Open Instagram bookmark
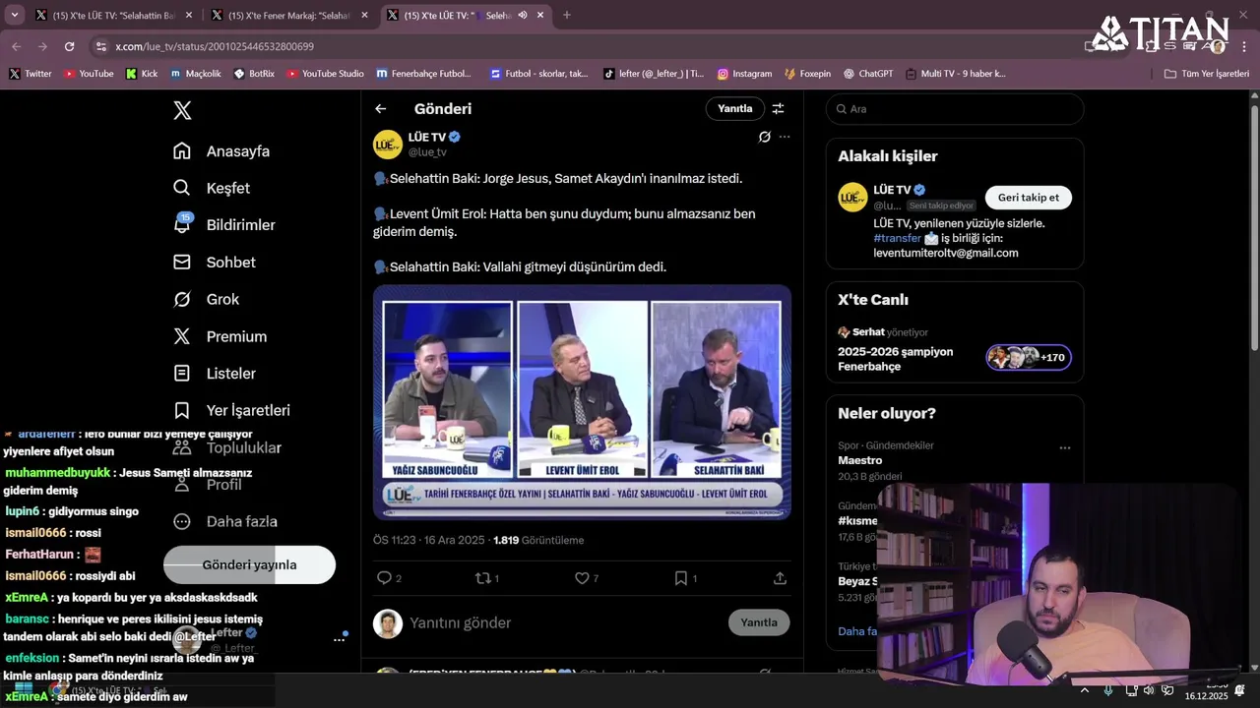The image size is (1260, 708). [x=744, y=74]
